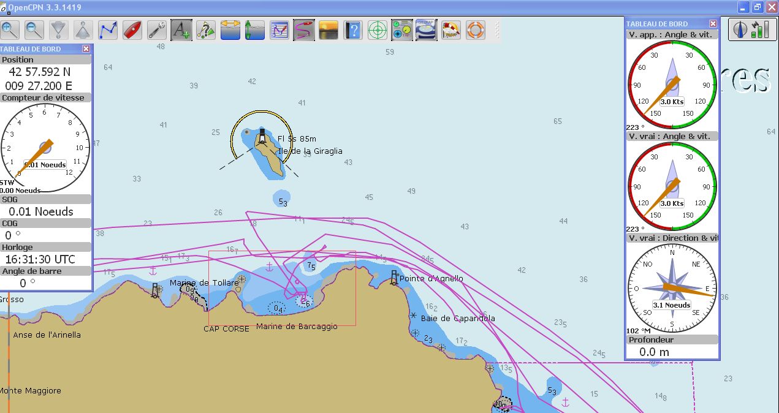Click the Zoom In magnifier tool

10,29
